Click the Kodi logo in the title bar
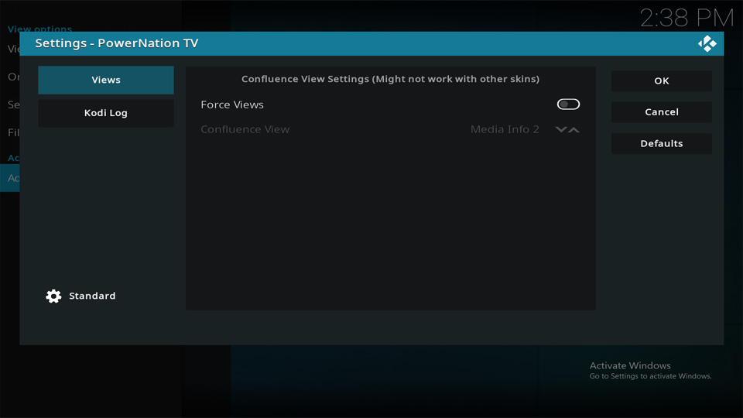The height and width of the screenshot is (418, 743). tap(707, 43)
